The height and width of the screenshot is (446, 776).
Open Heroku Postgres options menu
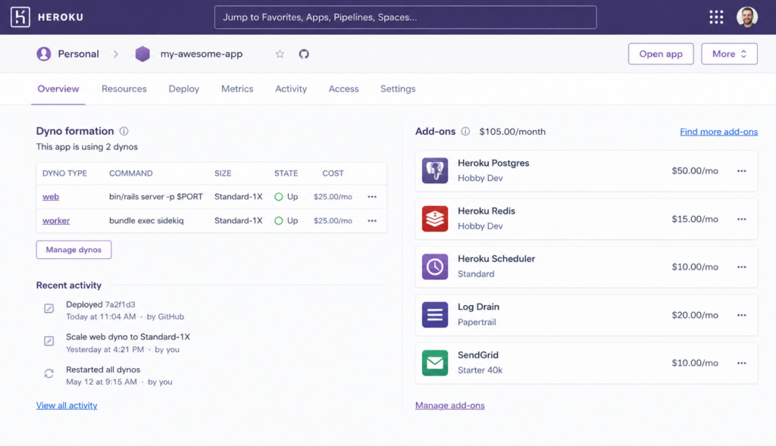click(741, 171)
